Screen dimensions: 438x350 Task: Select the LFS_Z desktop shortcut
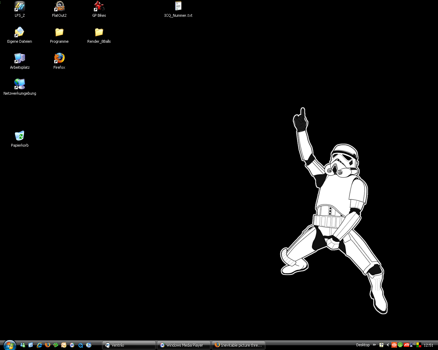click(20, 9)
